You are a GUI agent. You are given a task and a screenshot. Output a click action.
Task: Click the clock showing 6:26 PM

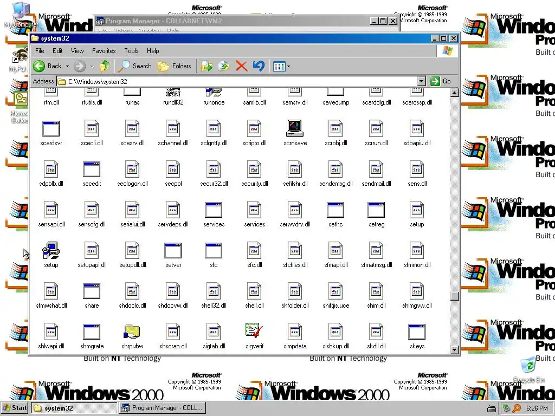537,408
